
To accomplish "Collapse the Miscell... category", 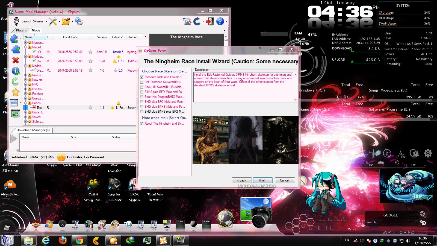I will pos(26,47).
